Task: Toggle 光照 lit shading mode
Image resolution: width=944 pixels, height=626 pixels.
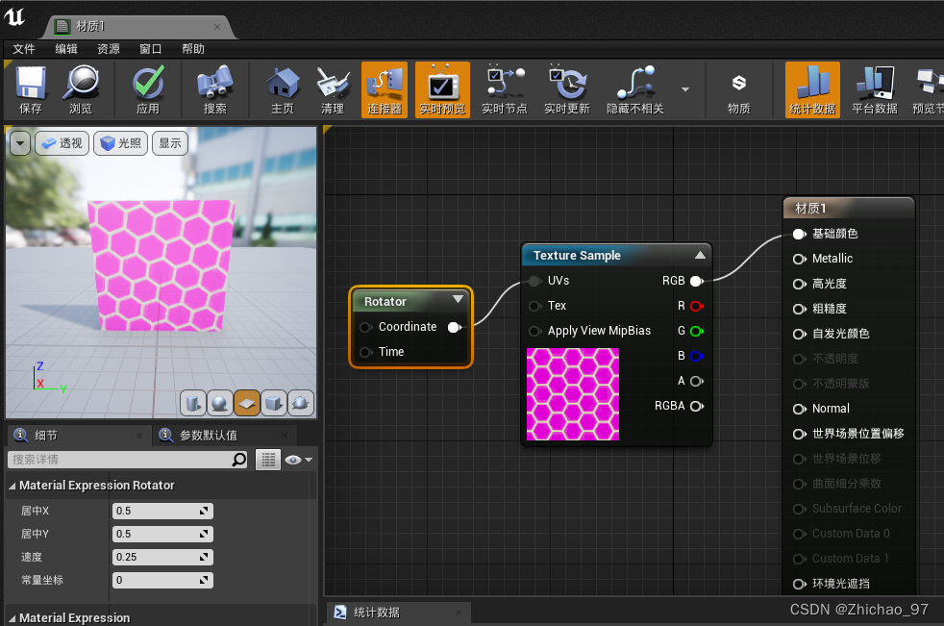Action: 119,141
